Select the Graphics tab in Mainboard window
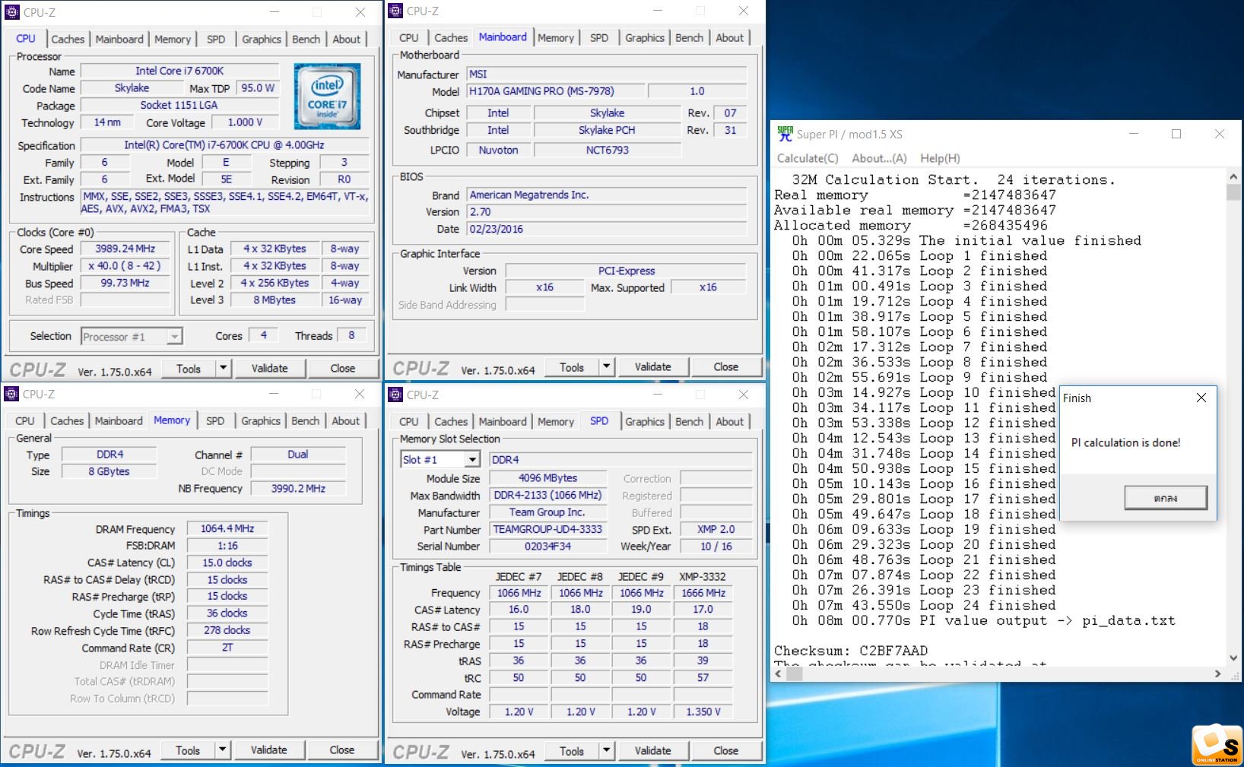 coord(645,37)
